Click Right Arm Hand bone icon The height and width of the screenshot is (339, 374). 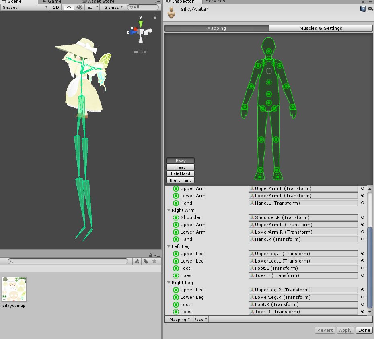(x=176, y=239)
